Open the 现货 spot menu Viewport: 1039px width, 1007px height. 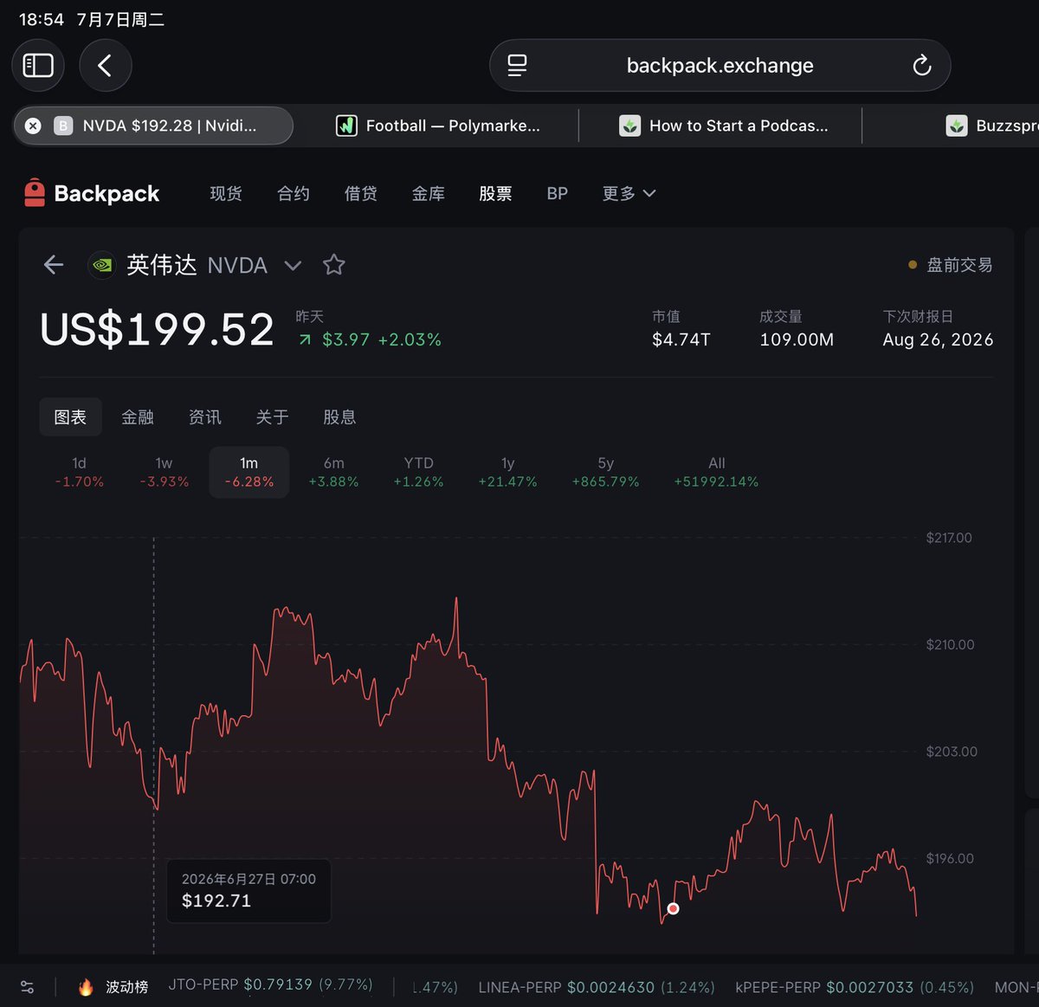coord(226,193)
